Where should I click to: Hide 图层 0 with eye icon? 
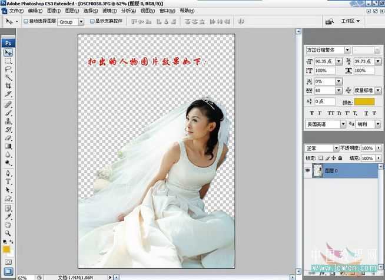pos(308,170)
